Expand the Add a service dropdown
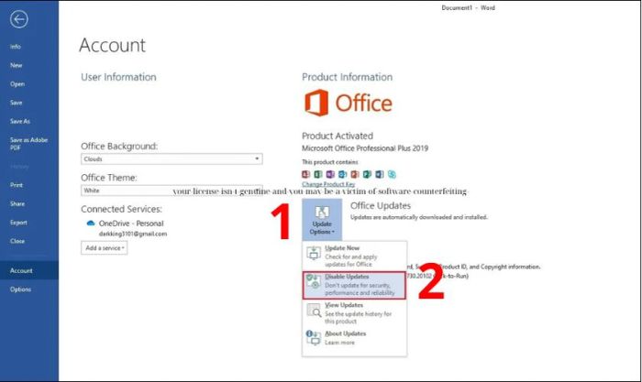642x382 pixels. point(105,248)
